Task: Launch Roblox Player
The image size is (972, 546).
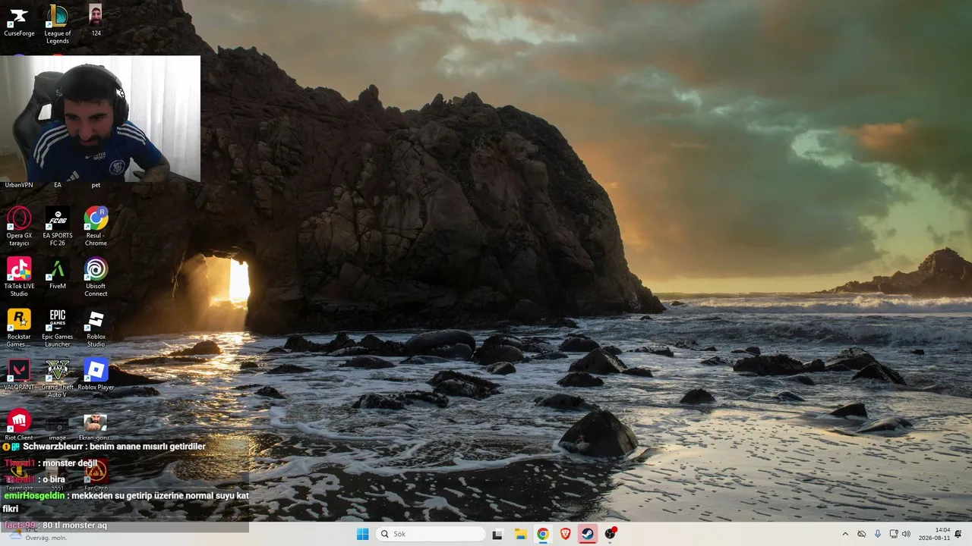Action: (x=96, y=375)
